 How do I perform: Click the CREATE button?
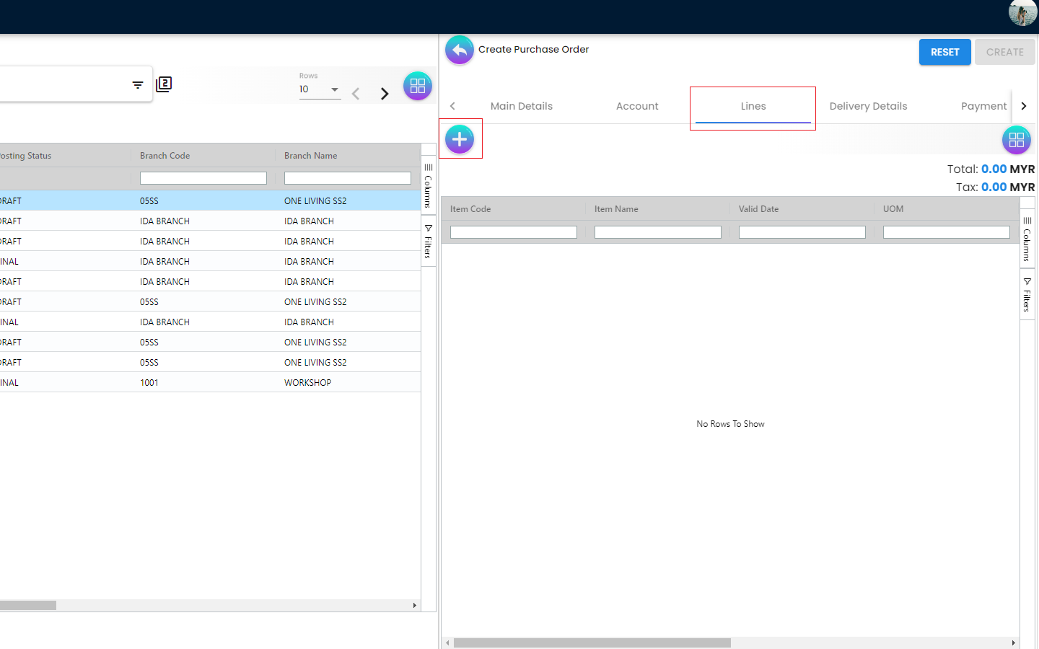click(x=1004, y=52)
